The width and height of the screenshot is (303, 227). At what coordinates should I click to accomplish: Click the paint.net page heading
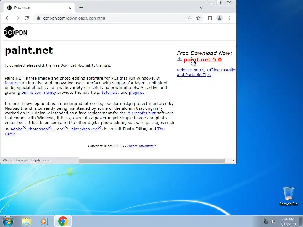(x=29, y=51)
